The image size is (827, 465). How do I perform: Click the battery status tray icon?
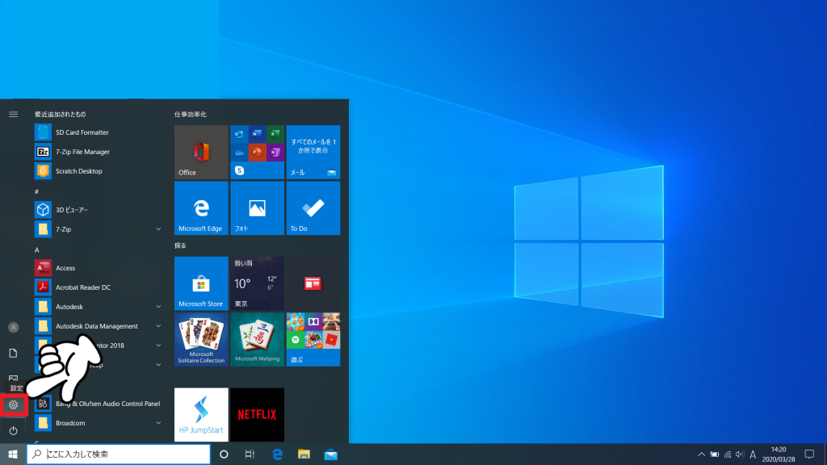pyautogui.click(x=715, y=455)
